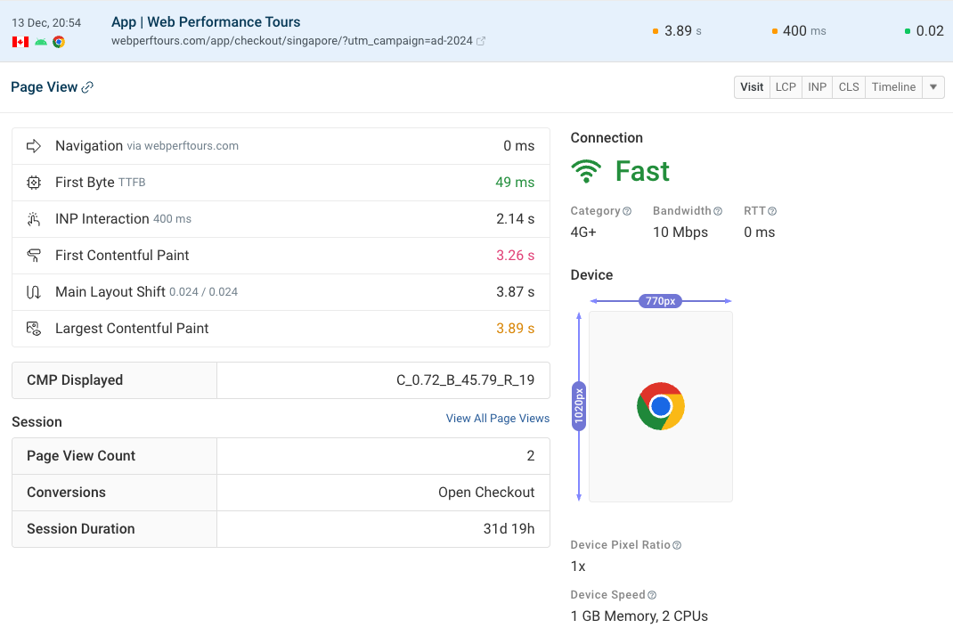Click the green Fast connection Wi-Fi icon
The height and width of the screenshot is (636, 953).
pos(584,170)
